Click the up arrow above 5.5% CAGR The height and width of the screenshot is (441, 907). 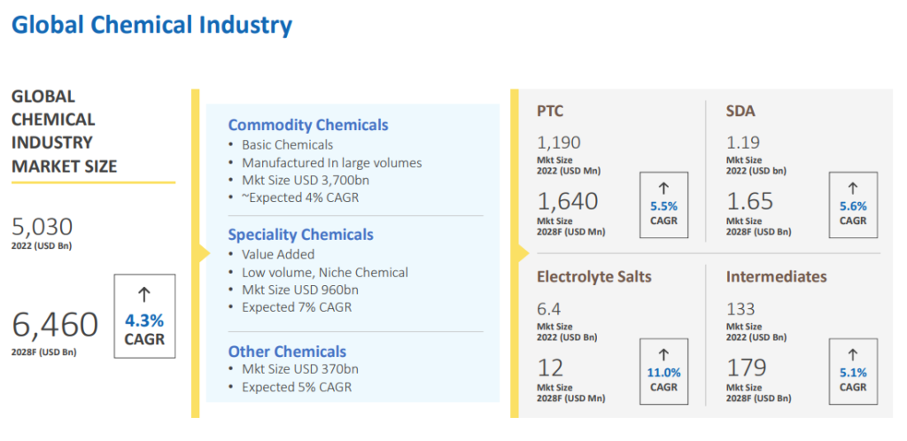pyautogui.click(x=663, y=188)
